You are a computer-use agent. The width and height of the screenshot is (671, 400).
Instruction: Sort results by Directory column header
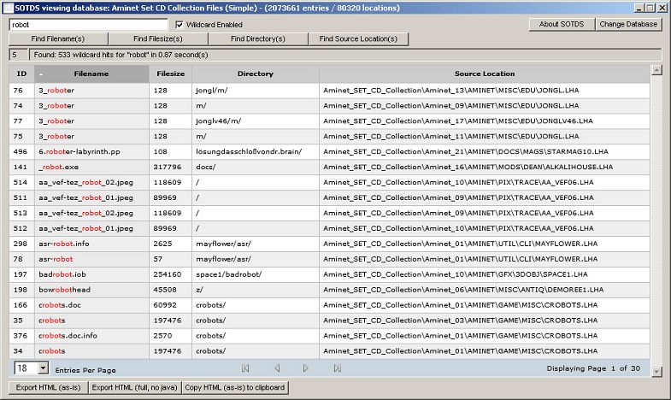(255, 74)
